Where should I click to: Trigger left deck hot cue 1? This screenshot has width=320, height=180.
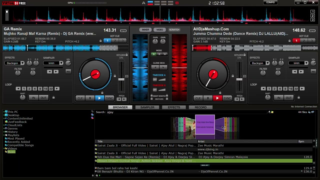(x=107, y=41)
